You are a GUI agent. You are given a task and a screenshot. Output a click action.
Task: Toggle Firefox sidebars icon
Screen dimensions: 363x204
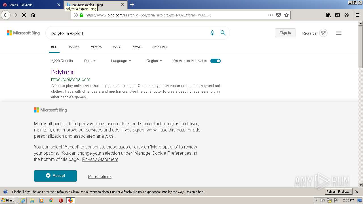(337, 15)
